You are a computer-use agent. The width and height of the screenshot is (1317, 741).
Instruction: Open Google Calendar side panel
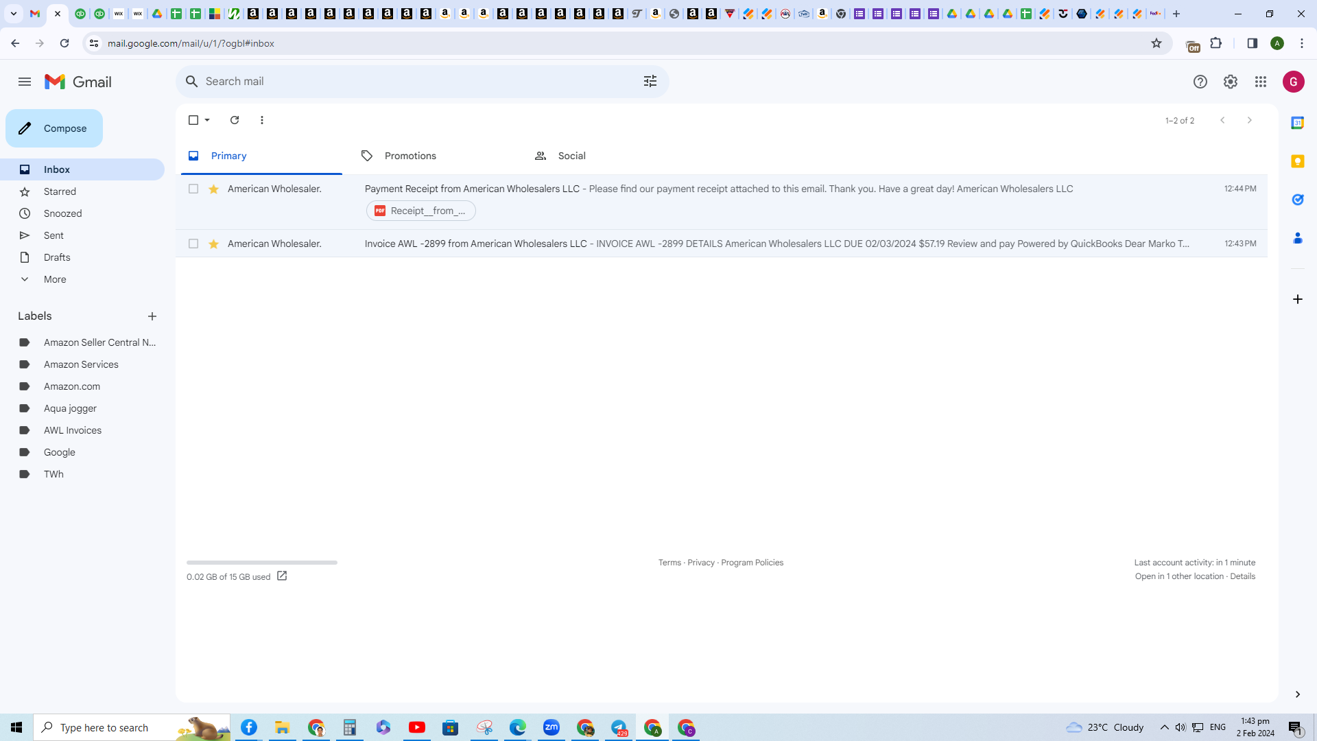(x=1298, y=123)
